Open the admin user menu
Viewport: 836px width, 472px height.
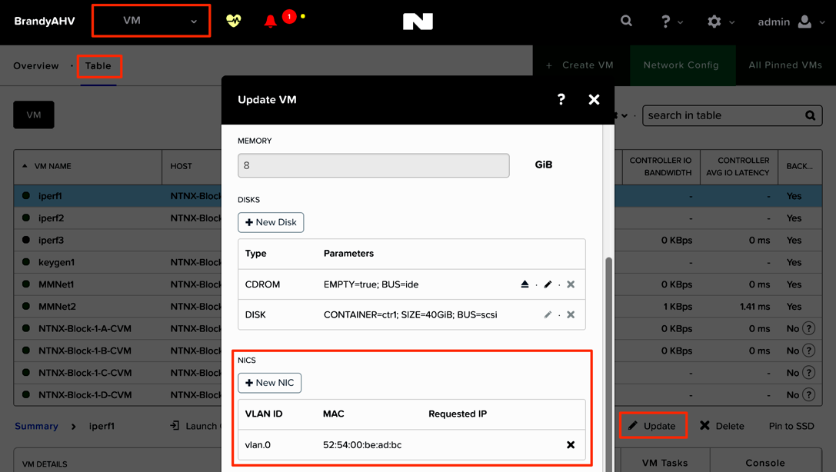[791, 22]
